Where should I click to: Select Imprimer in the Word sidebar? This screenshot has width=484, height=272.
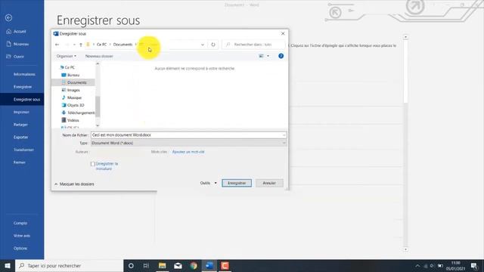(22, 113)
